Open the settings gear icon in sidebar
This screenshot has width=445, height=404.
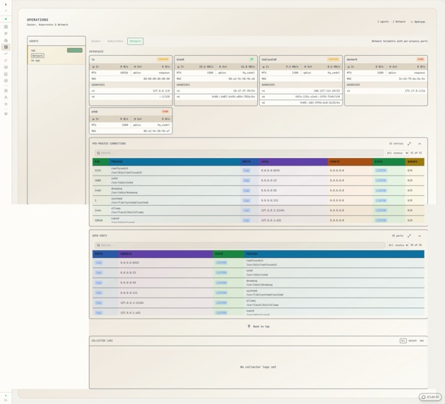pos(6,104)
